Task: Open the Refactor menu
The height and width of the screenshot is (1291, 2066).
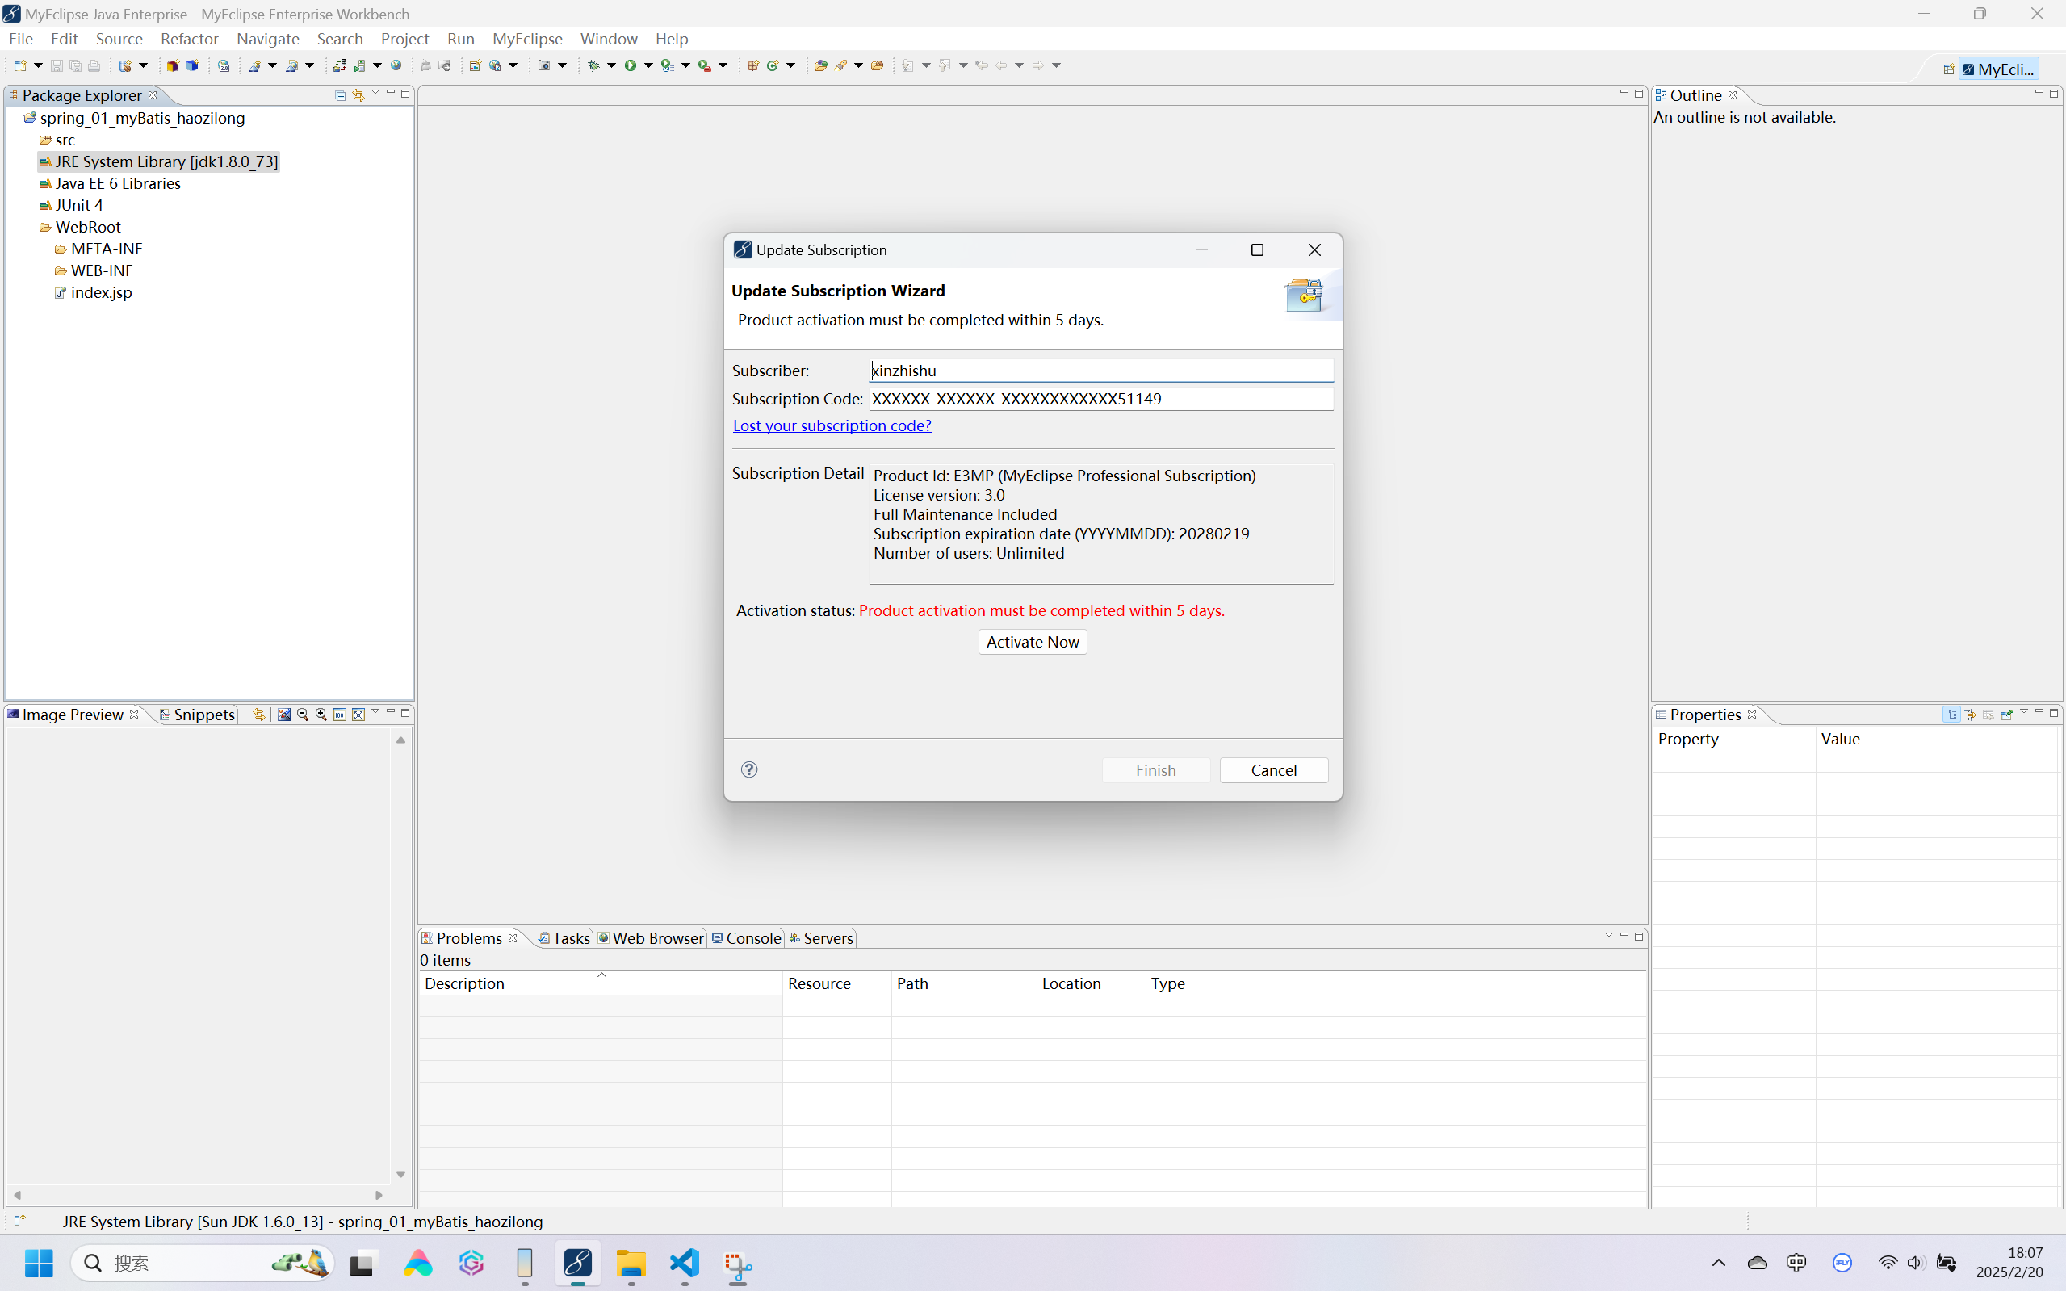Action: 190,39
